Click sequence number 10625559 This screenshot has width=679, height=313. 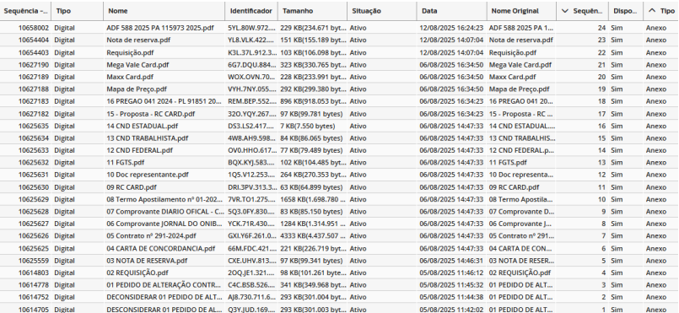click(x=34, y=261)
